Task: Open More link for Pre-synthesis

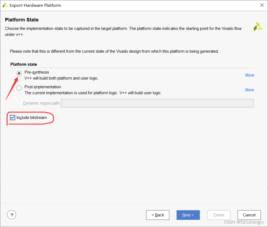Action: (x=249, y=75)
